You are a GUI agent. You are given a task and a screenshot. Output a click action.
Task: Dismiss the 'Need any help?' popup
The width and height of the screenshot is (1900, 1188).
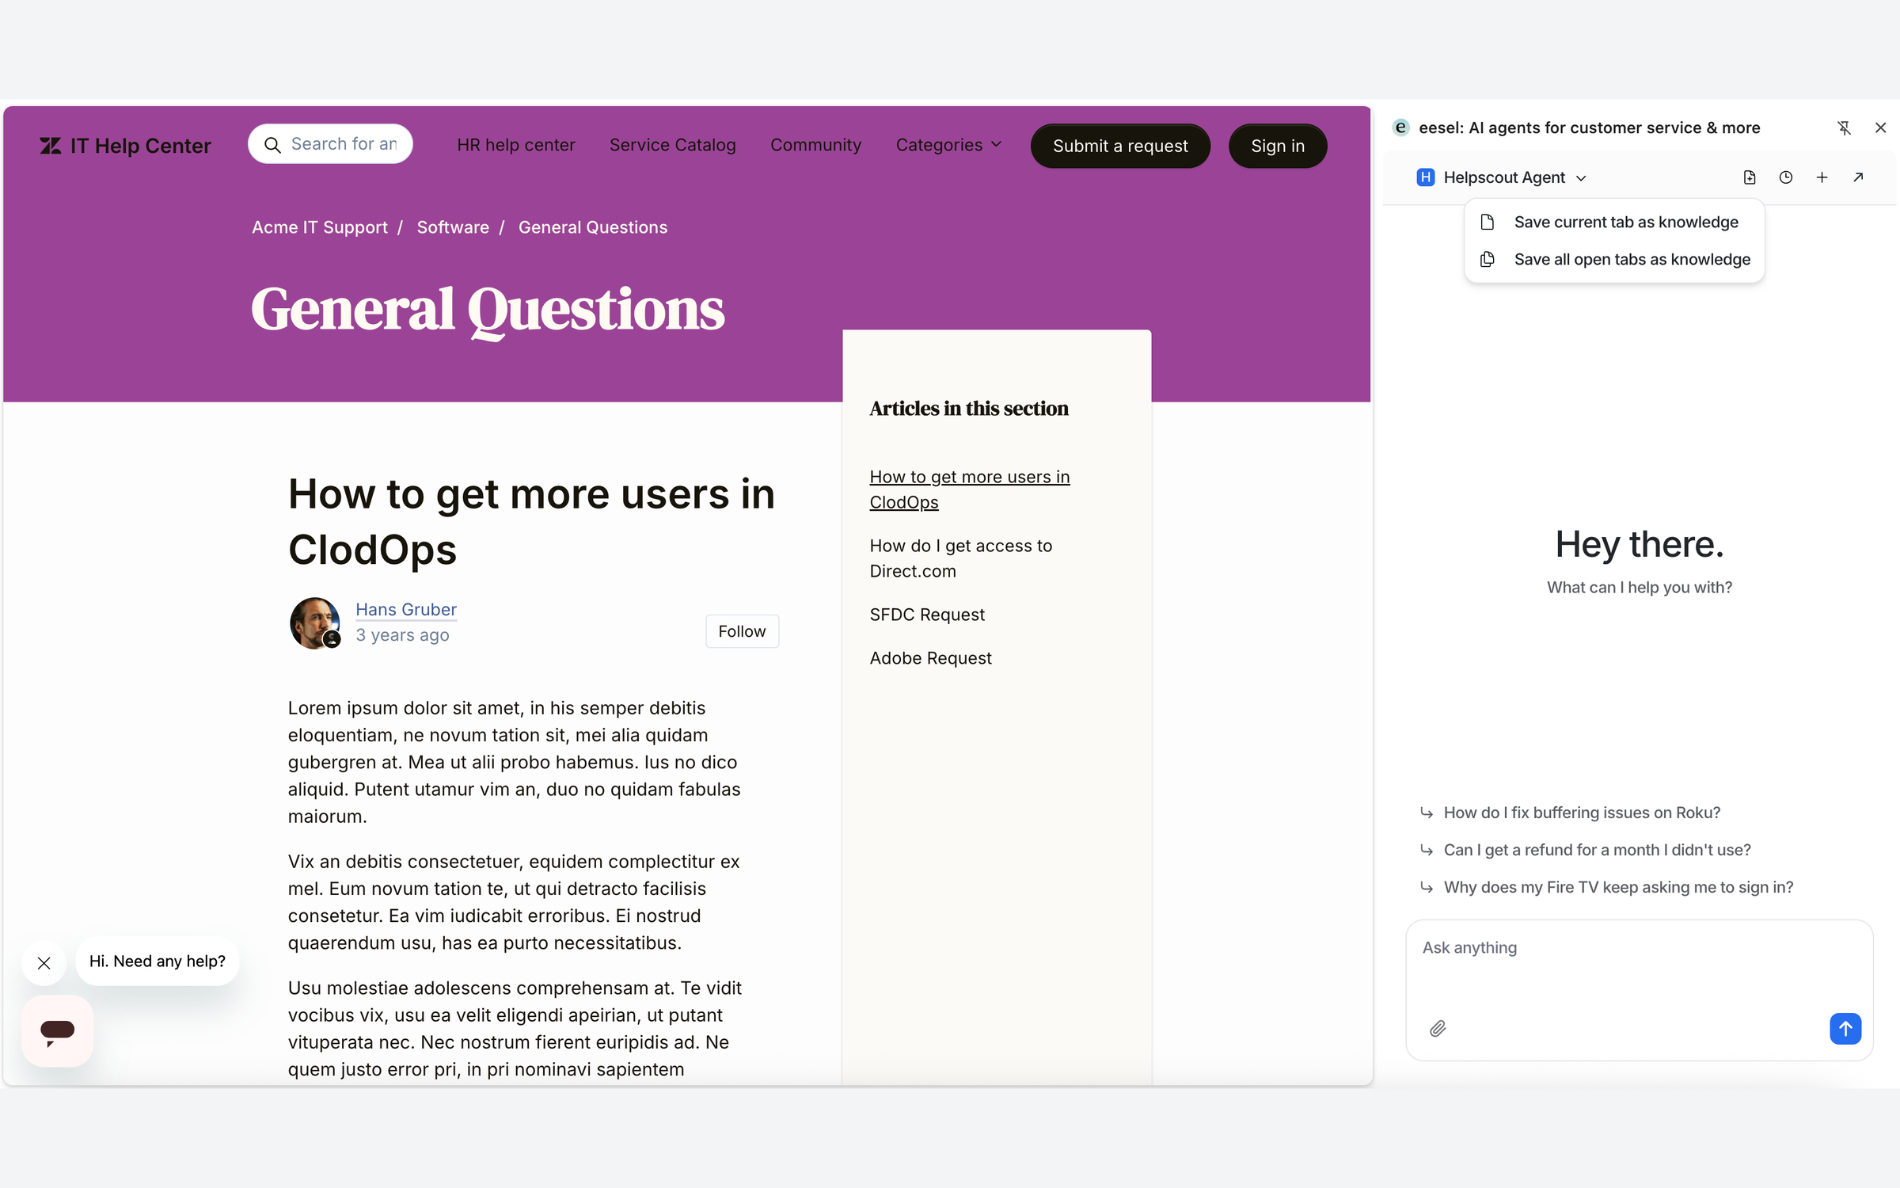pyautogui.click(x=44, y=963)
